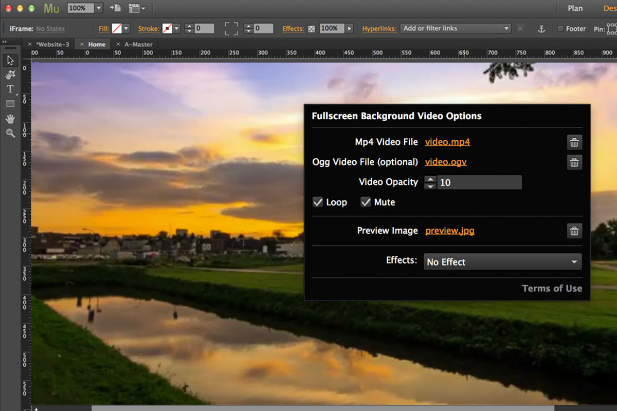Click the Terms of Use link
The image size is (617, 411).
pos(552,289)
